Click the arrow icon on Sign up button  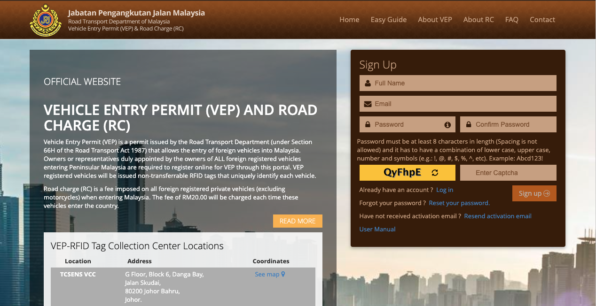coord(546,193)
